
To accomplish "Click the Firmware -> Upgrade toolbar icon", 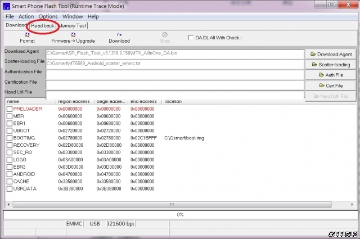I will [x=73, y=35].
